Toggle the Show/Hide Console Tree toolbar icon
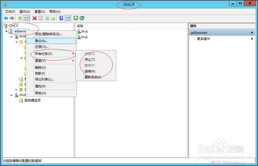258x166 pixels. pos(26,18)
